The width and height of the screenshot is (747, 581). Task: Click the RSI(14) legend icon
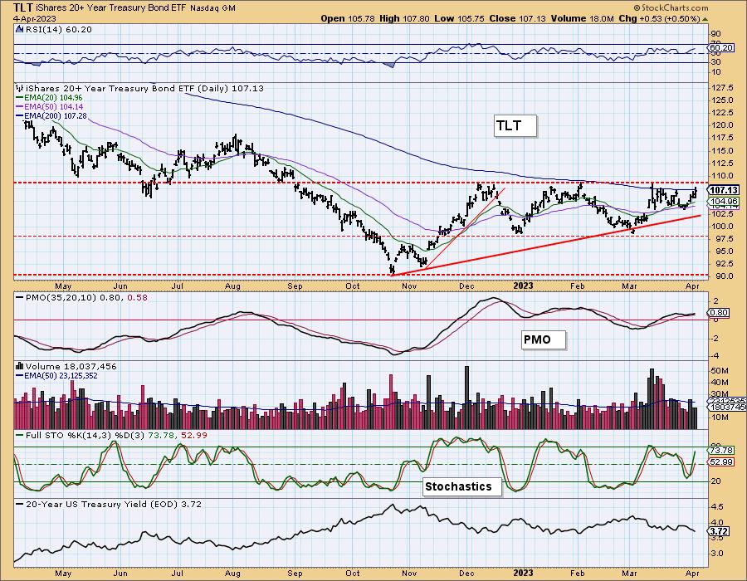coord(20,30)
